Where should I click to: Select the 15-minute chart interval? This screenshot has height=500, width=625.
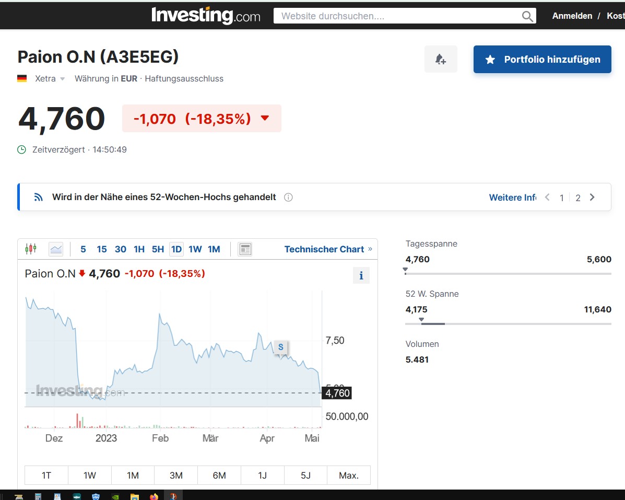102,249
